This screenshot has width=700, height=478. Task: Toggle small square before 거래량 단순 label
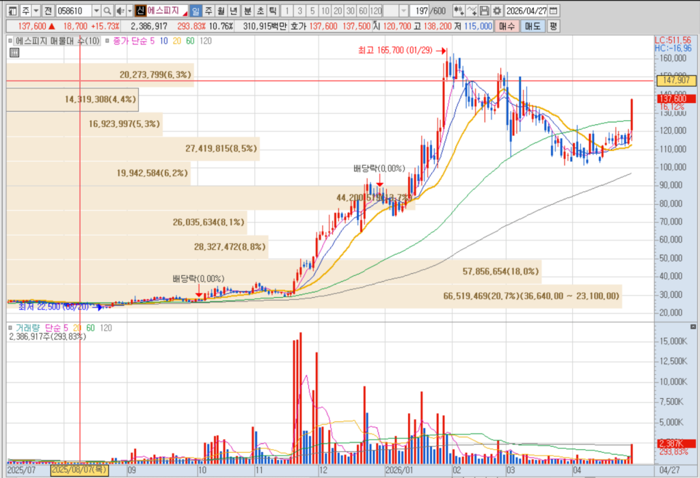pos(10,328)
